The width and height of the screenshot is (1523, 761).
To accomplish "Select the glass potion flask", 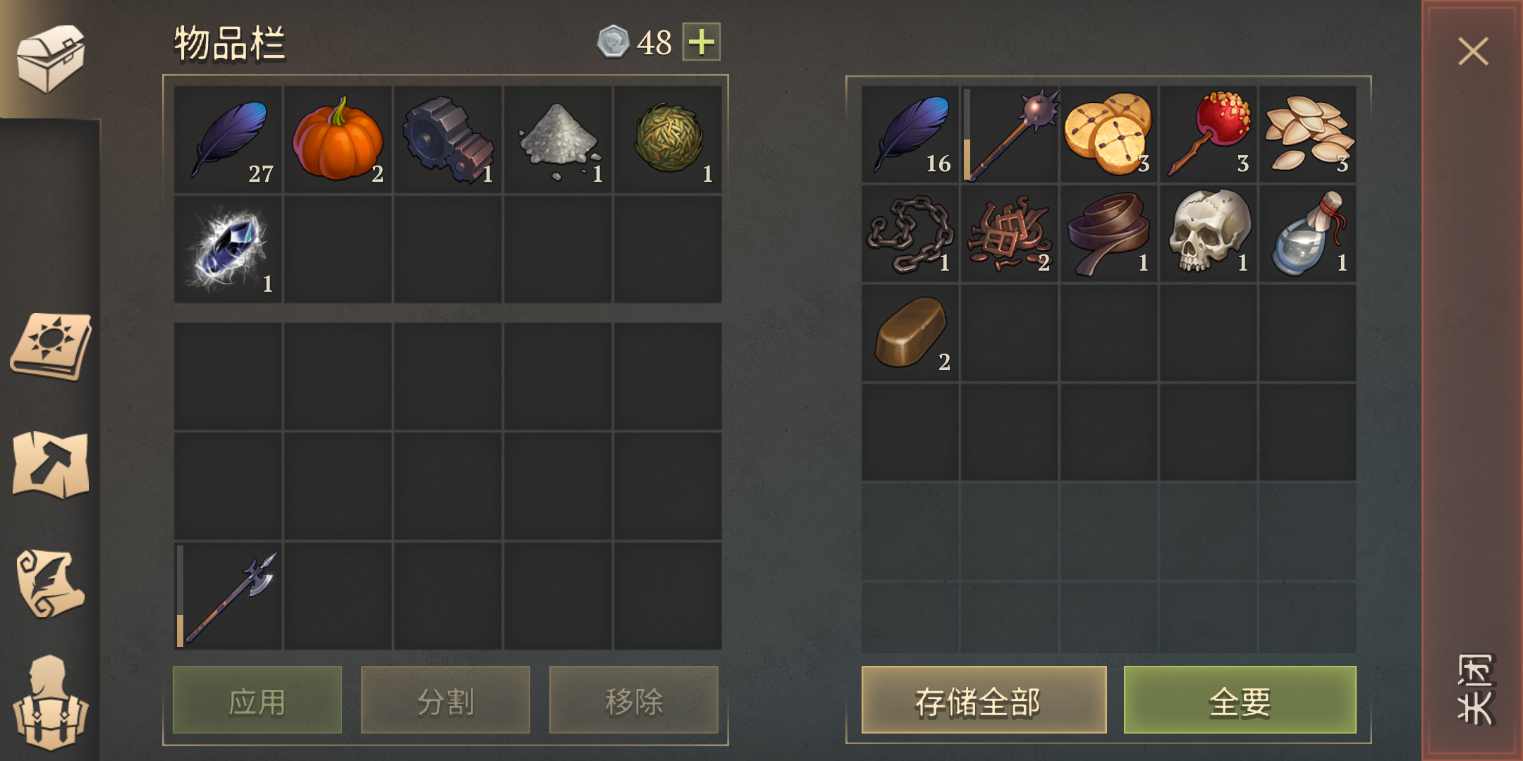I will point(1307,234).
